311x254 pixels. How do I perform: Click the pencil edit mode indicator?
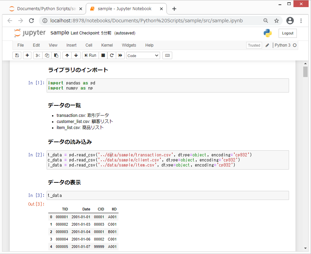267,45
